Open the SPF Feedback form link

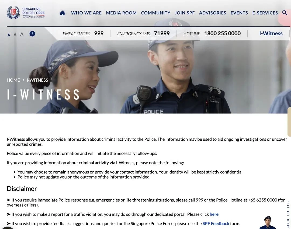[x=216, y=223]
